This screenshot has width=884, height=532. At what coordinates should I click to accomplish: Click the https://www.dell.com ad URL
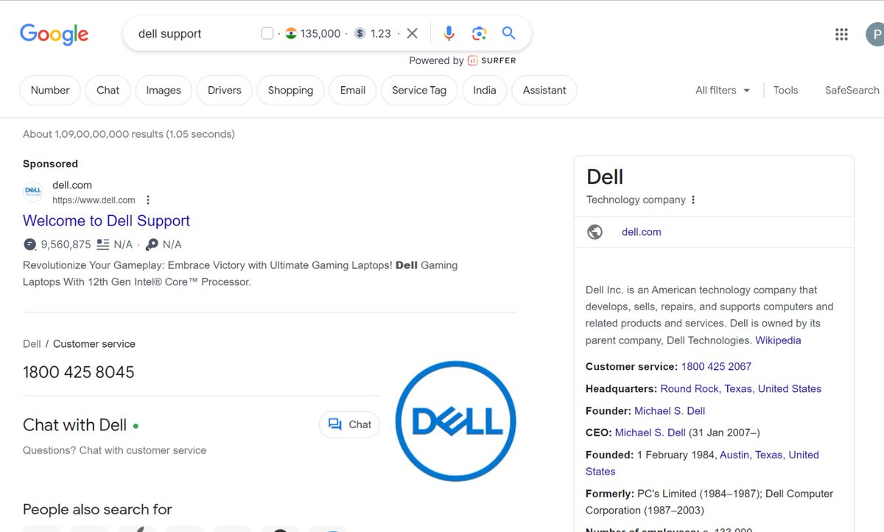coord(94,200)
